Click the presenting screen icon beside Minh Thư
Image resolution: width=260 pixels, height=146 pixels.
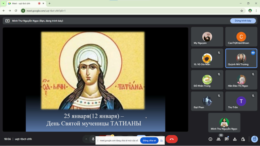(7, 21)
